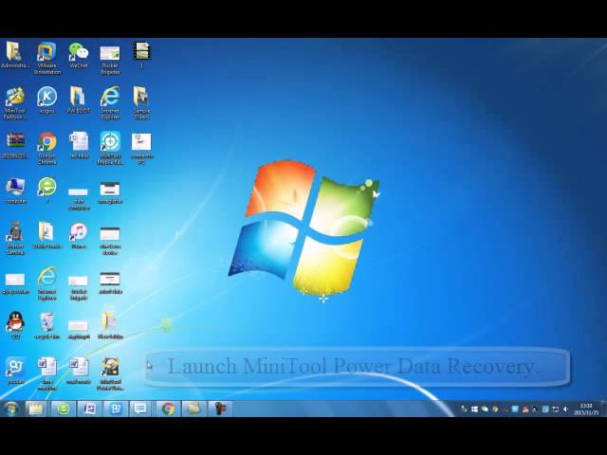Open Google Chrome desktop shortcut
The height and width of the screenshot is (455, 607).
(x=46, y=142)
